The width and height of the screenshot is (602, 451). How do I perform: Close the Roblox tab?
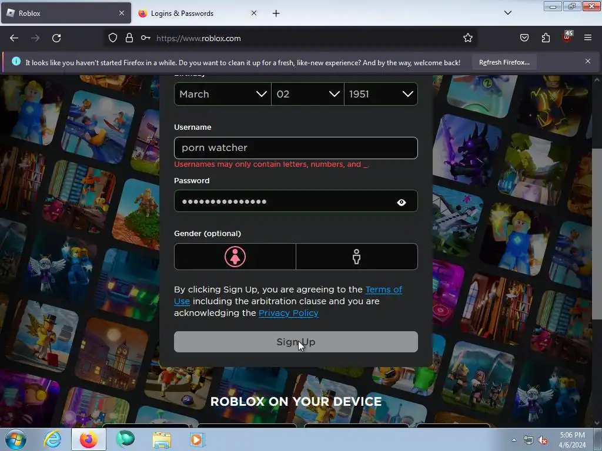pyautogui.click(x=122, y=13)
